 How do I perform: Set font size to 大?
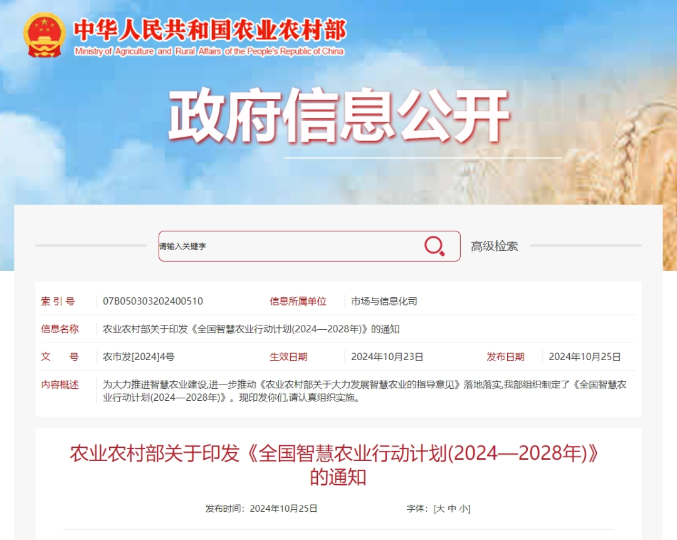click(x=440, y=509)
